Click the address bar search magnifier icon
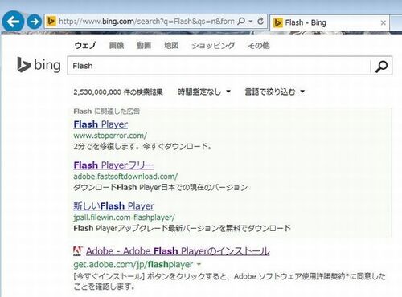The image size is (402, 297). tap(241, 21)
